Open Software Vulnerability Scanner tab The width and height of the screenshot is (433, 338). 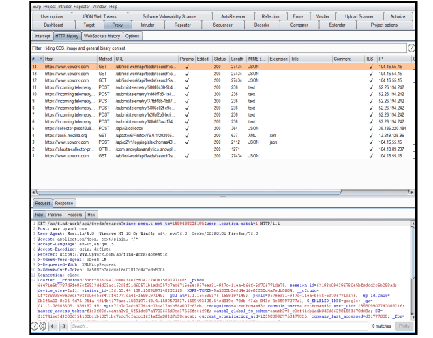pyautogui.click(x=170, y=16)
